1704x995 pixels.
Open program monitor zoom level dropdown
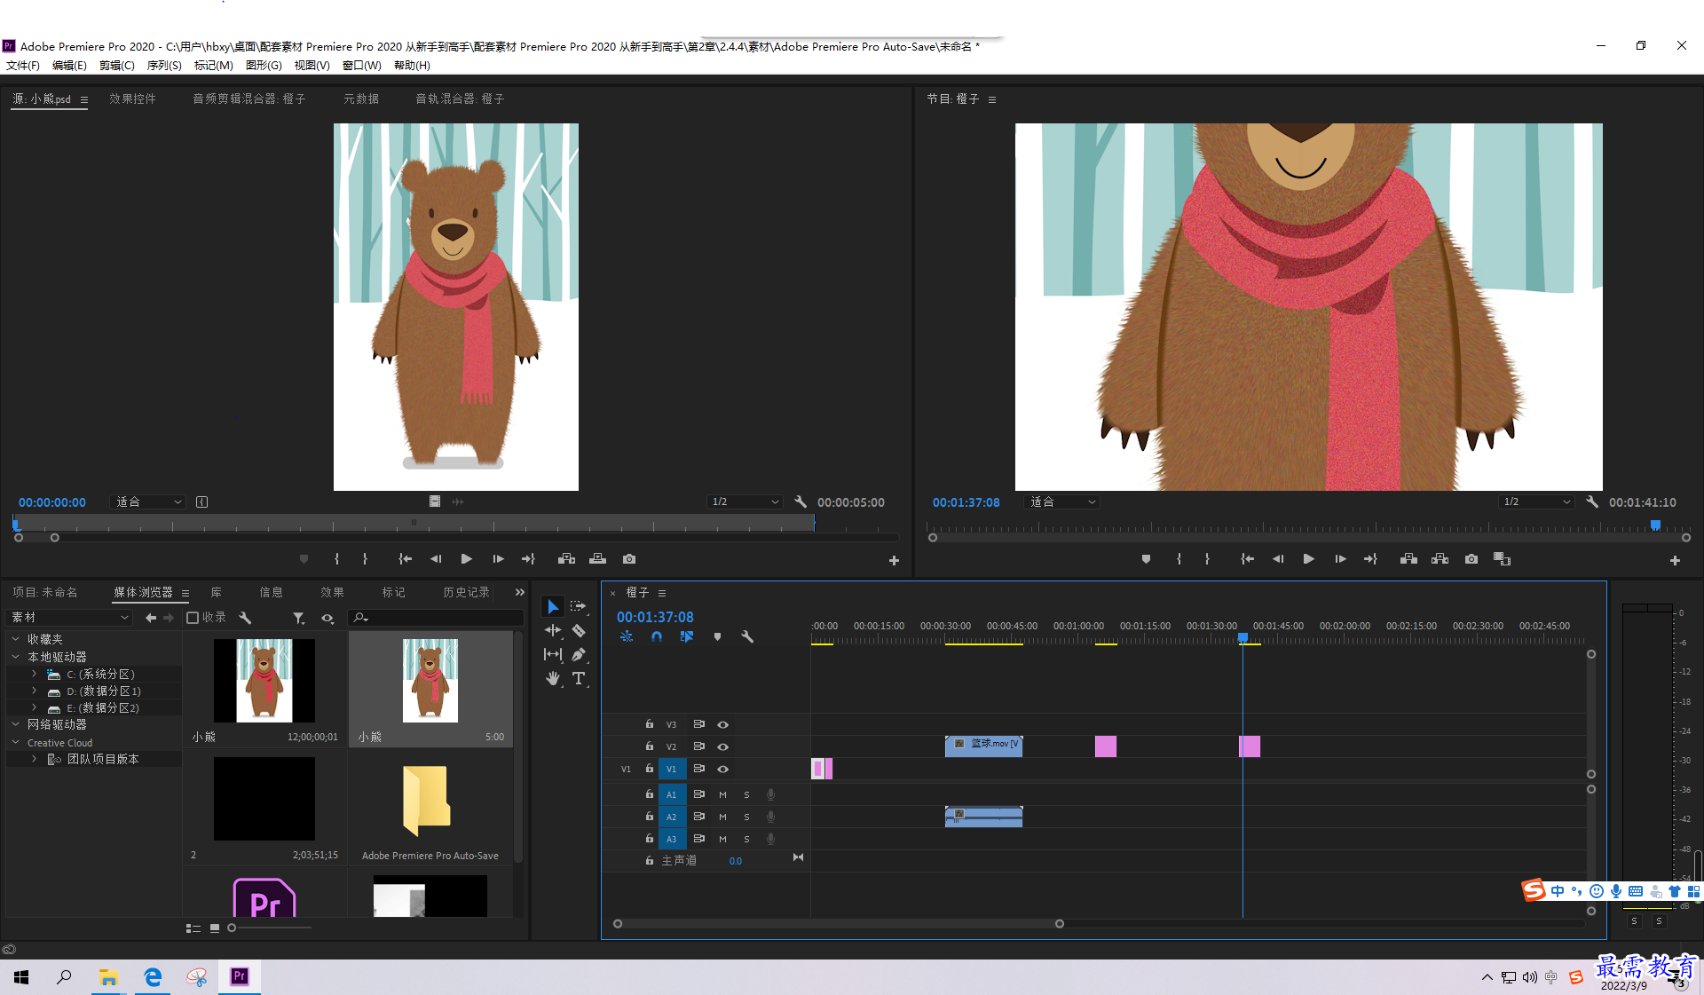[x=1062, y=502]
